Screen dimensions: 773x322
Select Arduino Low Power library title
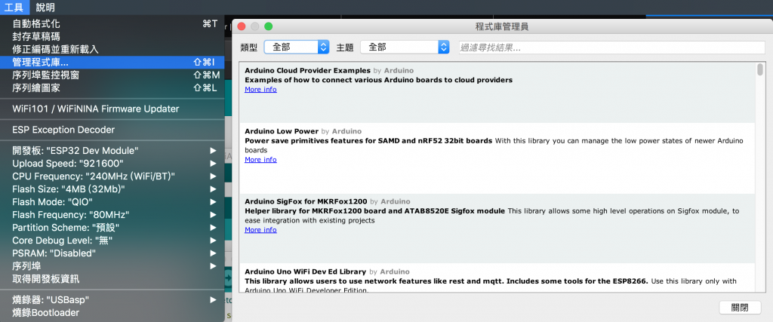point(282,131)
